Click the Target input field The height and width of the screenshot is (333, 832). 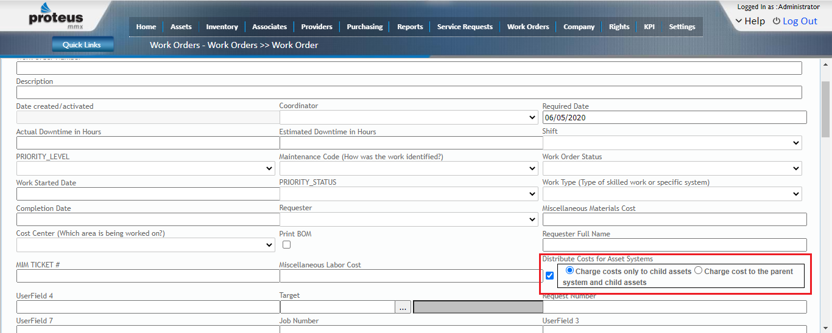(337, 307)
